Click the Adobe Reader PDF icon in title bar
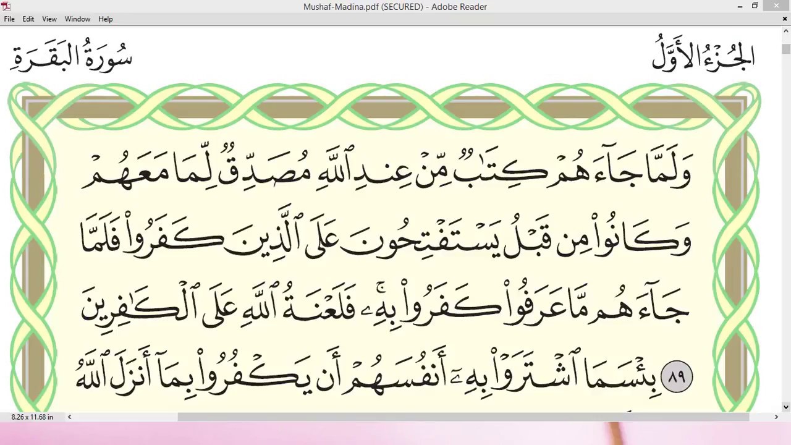 click(6, 6)
